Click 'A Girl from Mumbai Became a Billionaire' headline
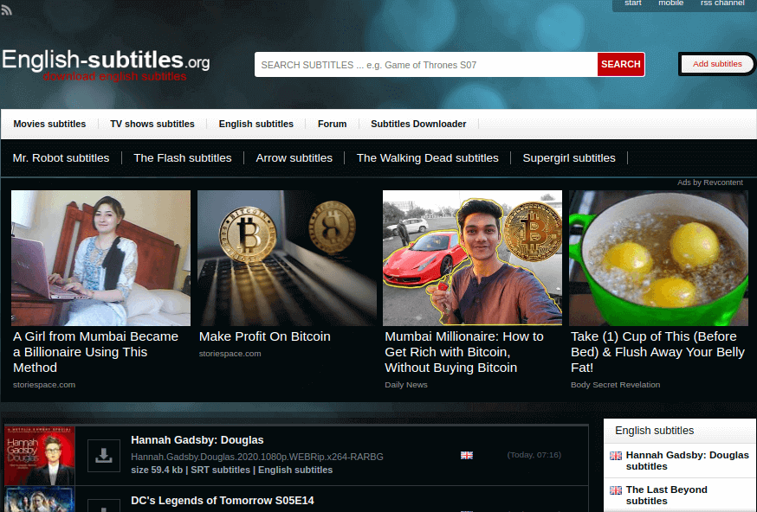The width and height of the screenshot is (757, 512). coord(95,352)
